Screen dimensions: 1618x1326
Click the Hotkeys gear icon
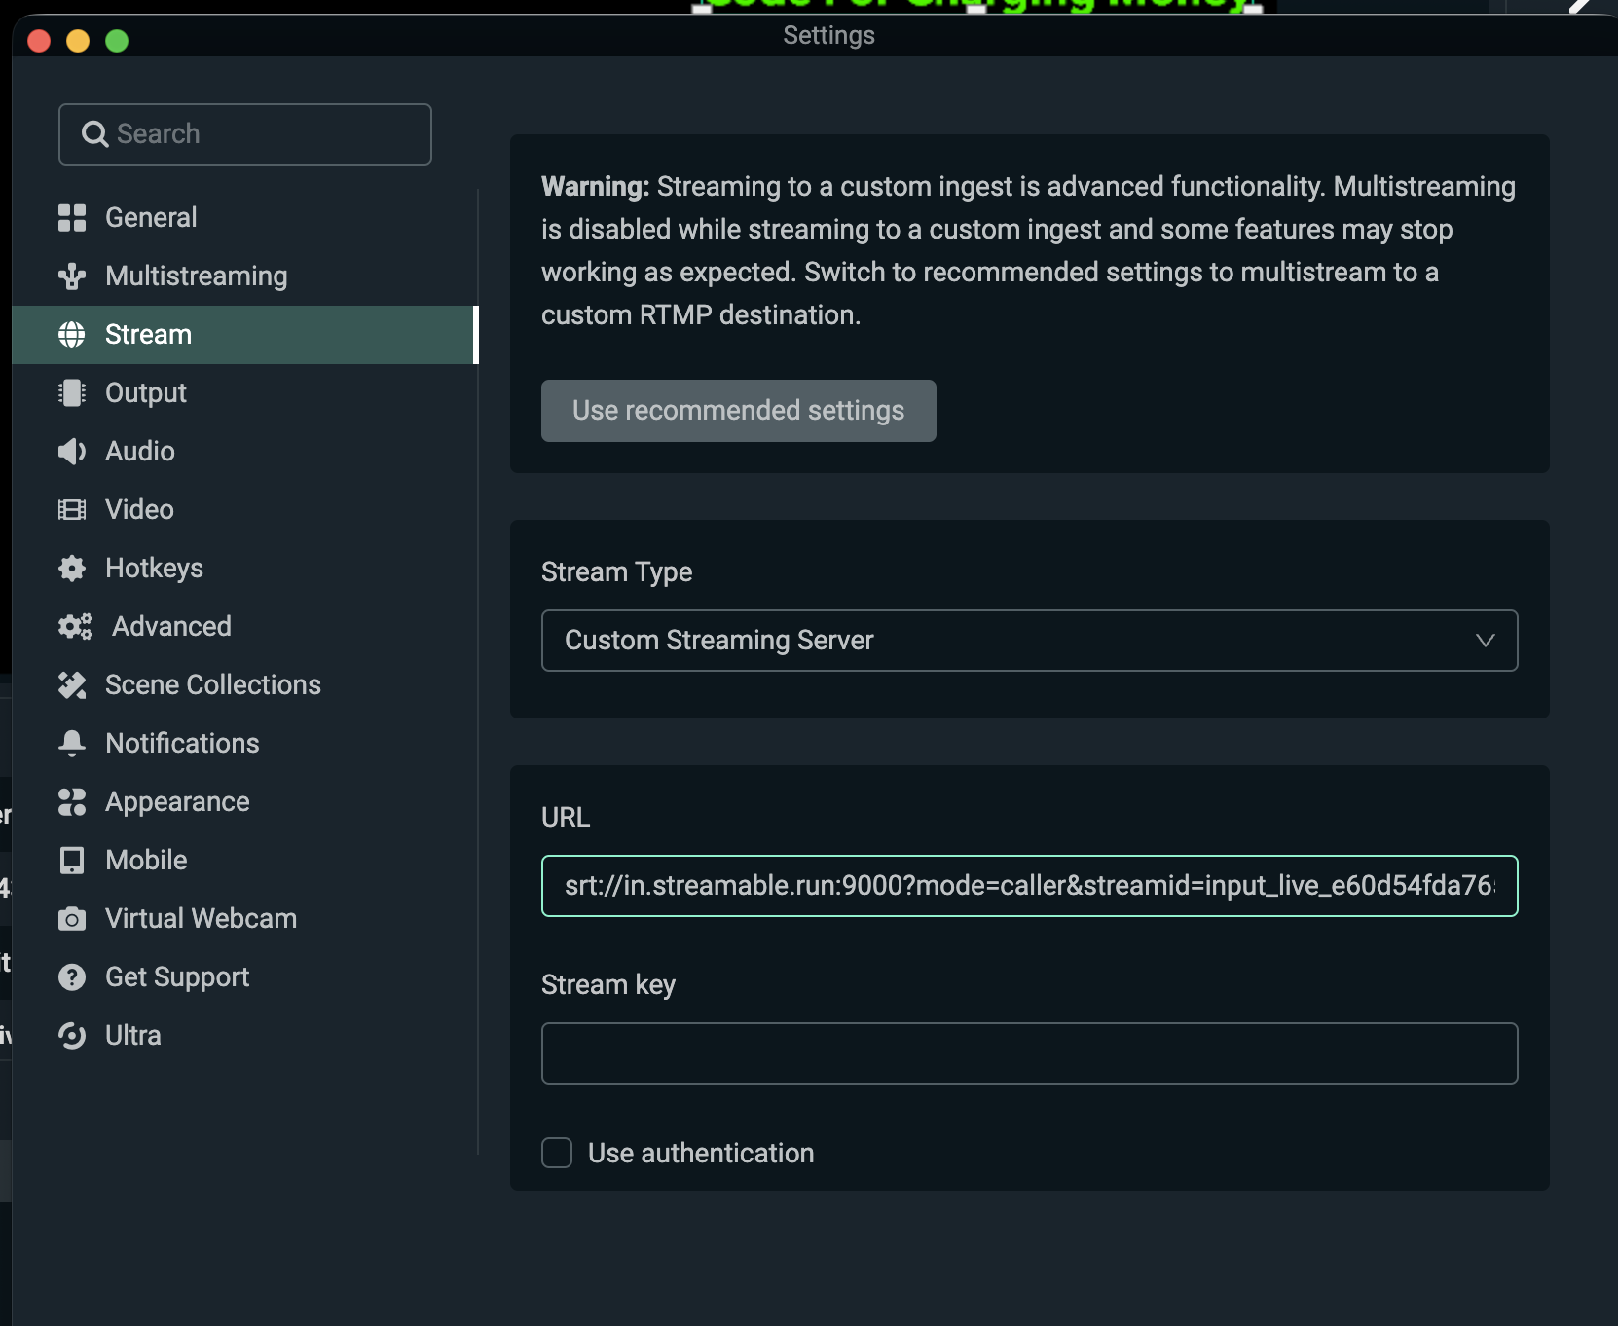click(72, 569)
